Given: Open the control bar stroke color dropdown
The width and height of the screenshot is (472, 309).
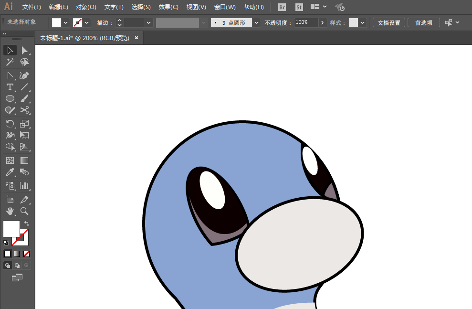Looking at the screenshot, I should click(x=87, y=22).
